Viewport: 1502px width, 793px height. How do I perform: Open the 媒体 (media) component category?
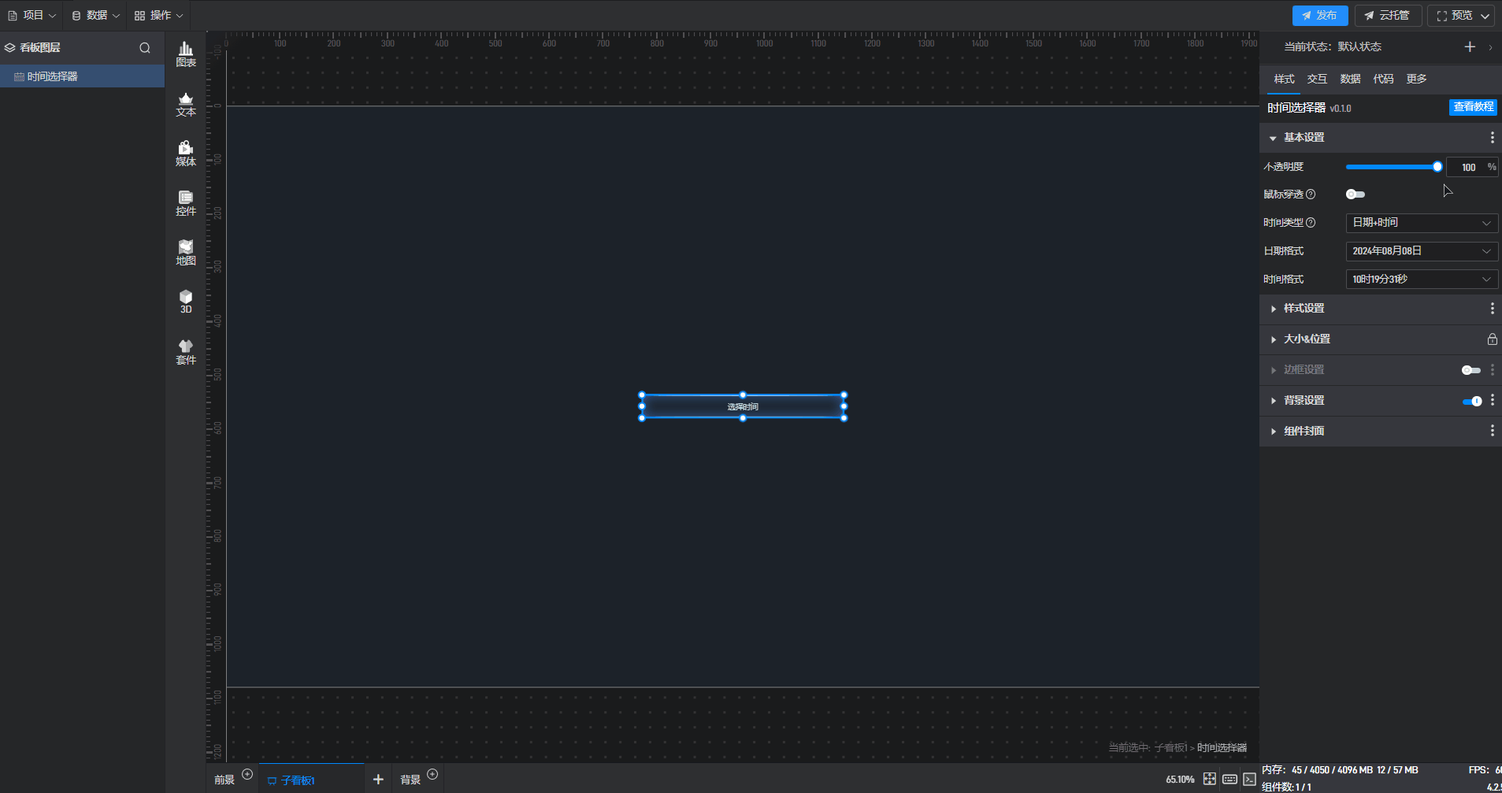point(186,154)
